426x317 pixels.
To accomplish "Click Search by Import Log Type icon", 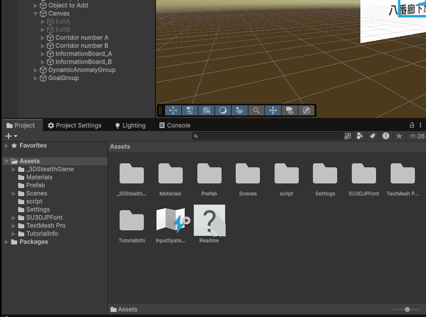I will click(386, 136).
